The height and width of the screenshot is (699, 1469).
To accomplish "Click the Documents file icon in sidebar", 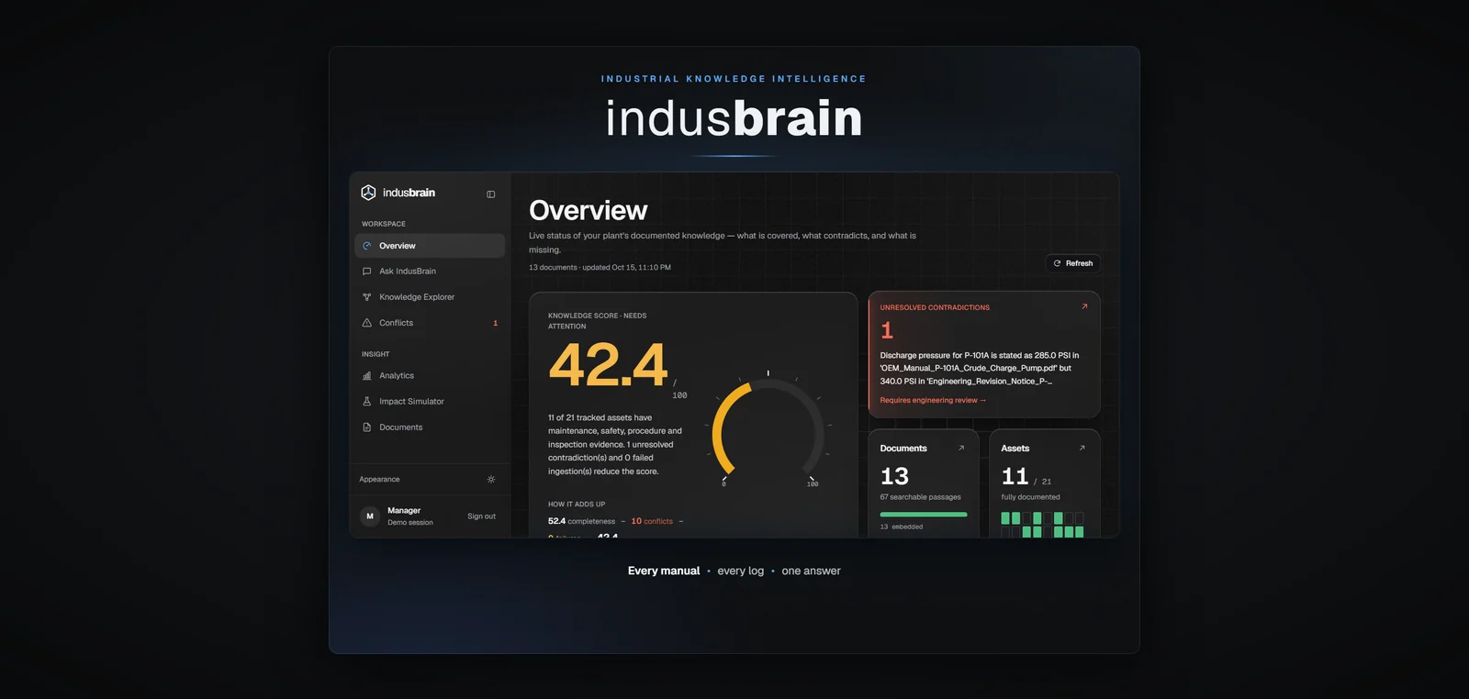I will (367, 427).
